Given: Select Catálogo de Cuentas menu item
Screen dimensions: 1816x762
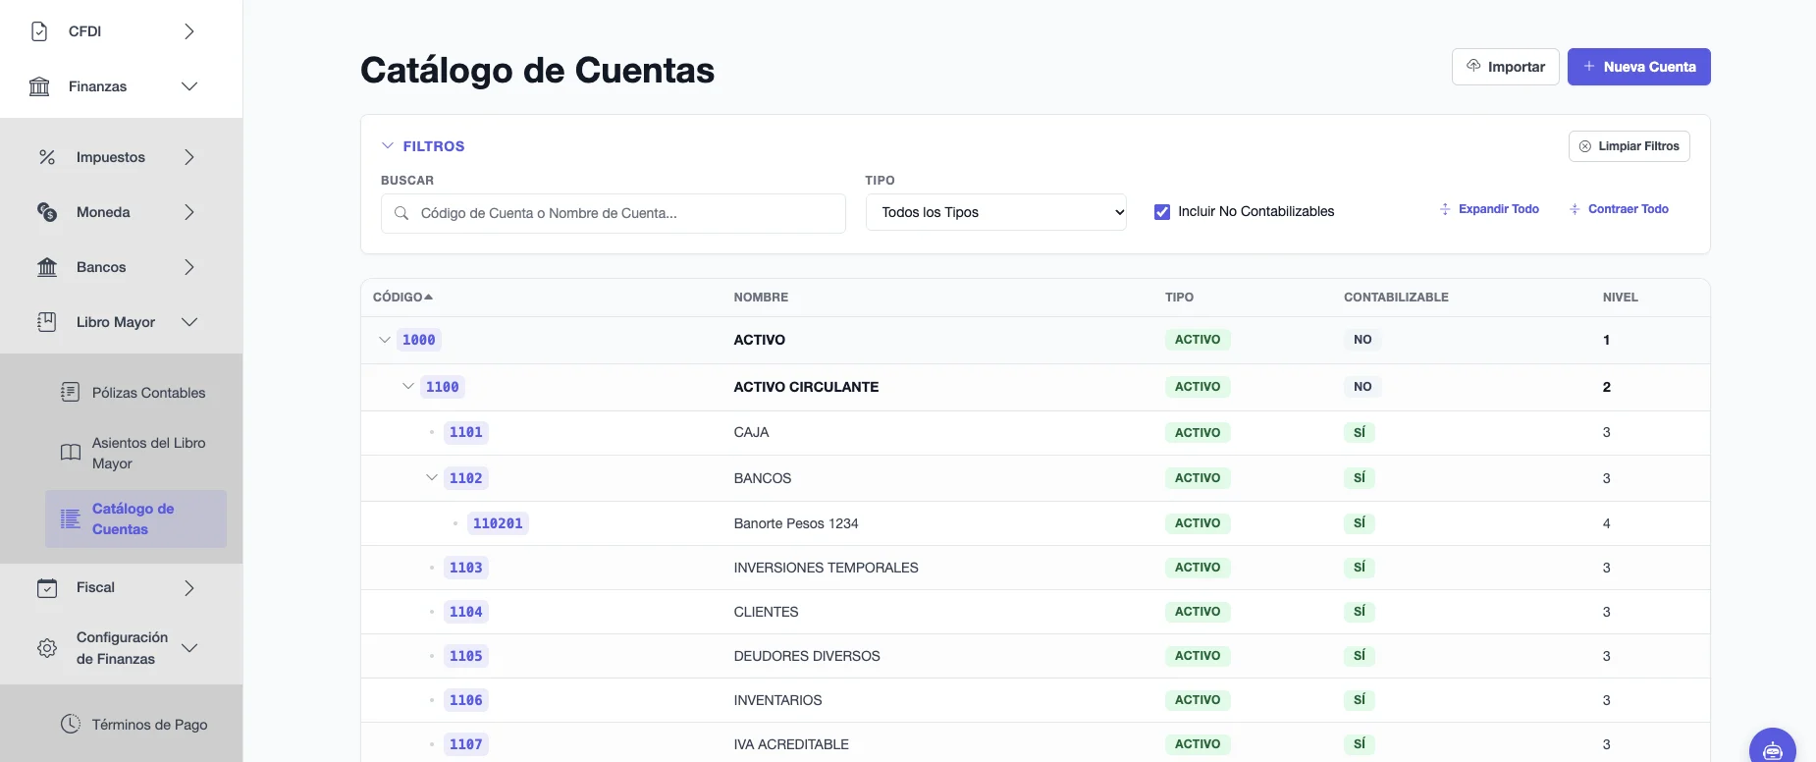Looking at the screenshot, I should pyautogui.click(x=135, y=518).
